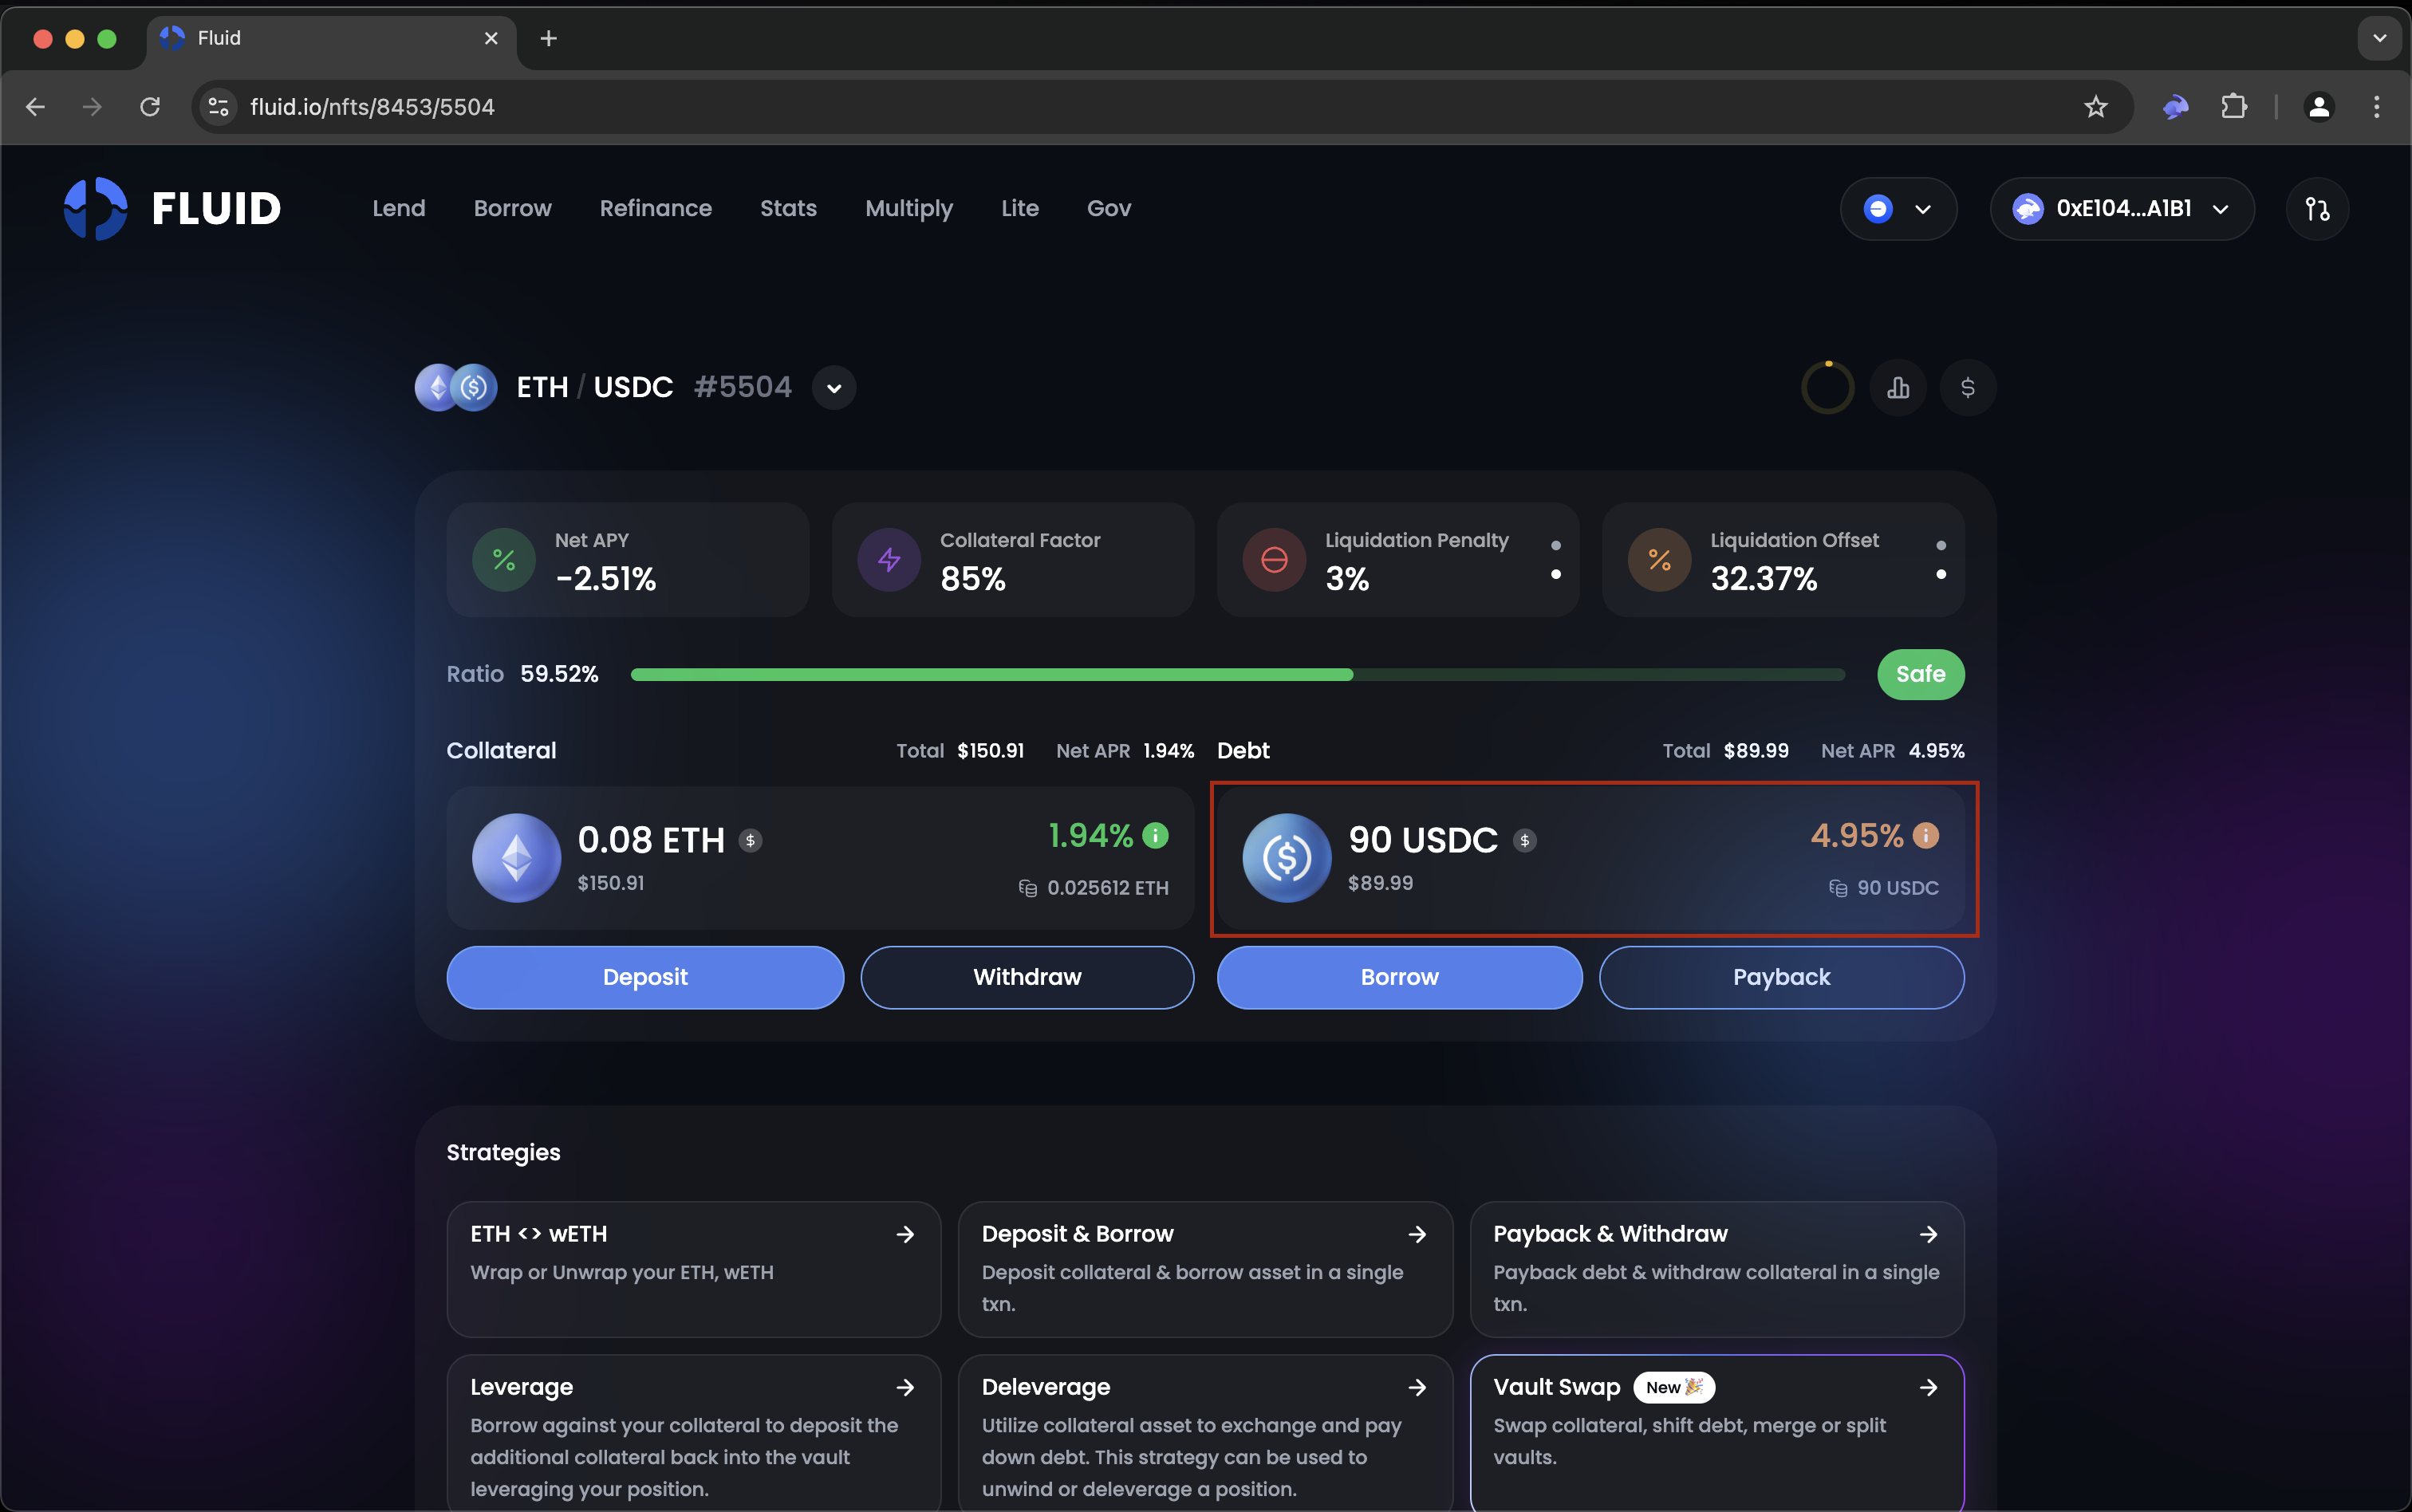Click the bar chart stats icon
This screenshot has height=1512, width=2412.
coord(1898,388)
